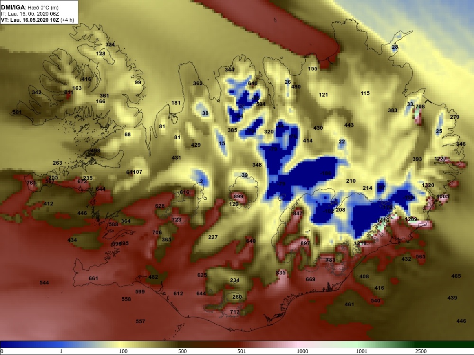Viewport: 474px width, 355px height.
Task: Click the map value '588'
Action: (x=113, y=224)
